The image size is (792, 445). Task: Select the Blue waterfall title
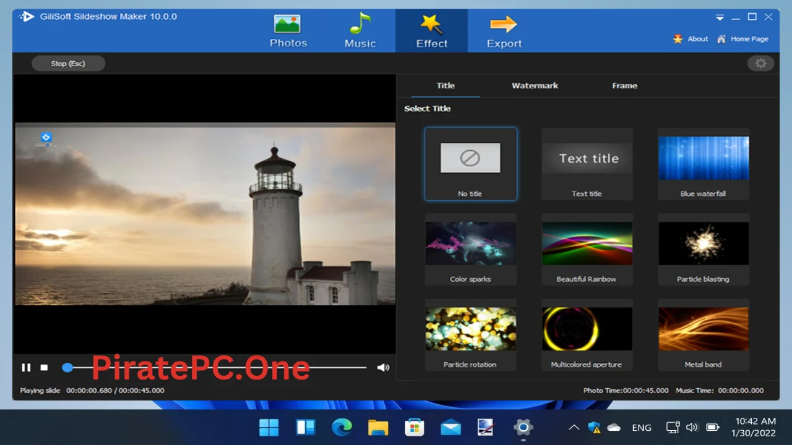(x=704, y=164)
